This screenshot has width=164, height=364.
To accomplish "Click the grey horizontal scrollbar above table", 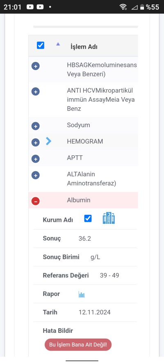I will pos(85,27).
